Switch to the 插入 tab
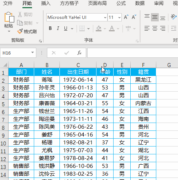This screenshot has height=180, width=178. click(46, 3)
